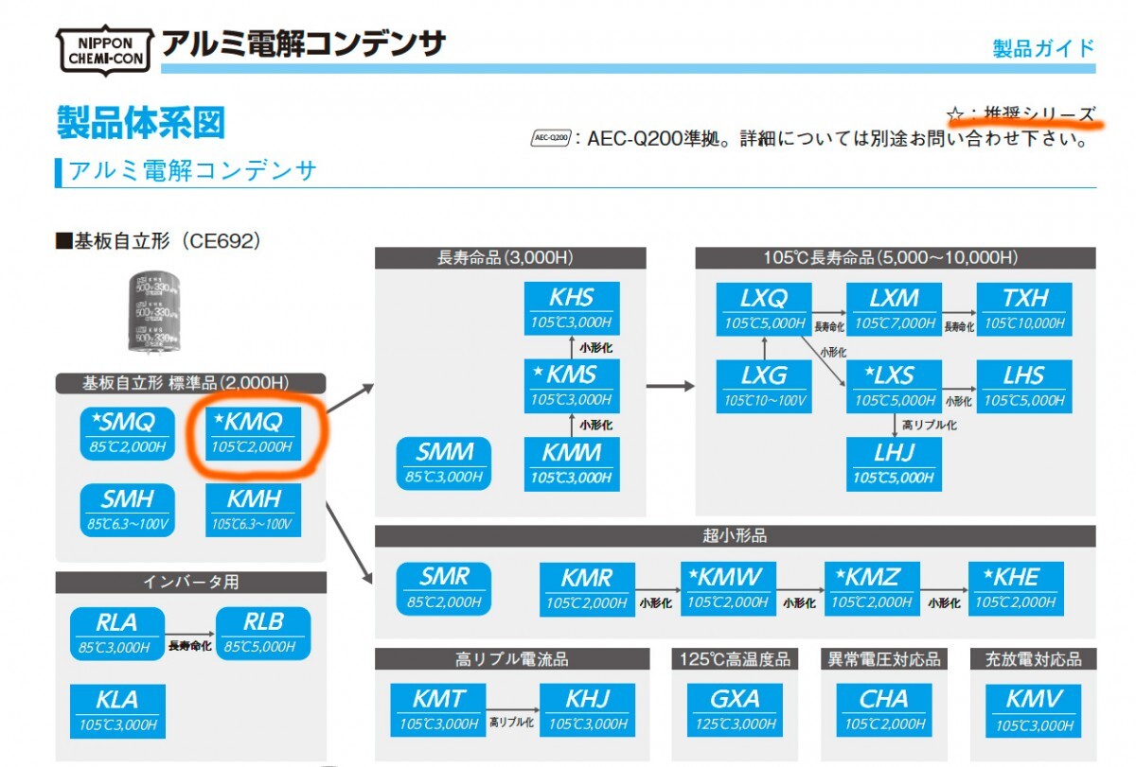This screenshot has width=1136, height=767.
Task: Click the blue アルミ電解コンデンサ section subtitle
Action: 192,171
